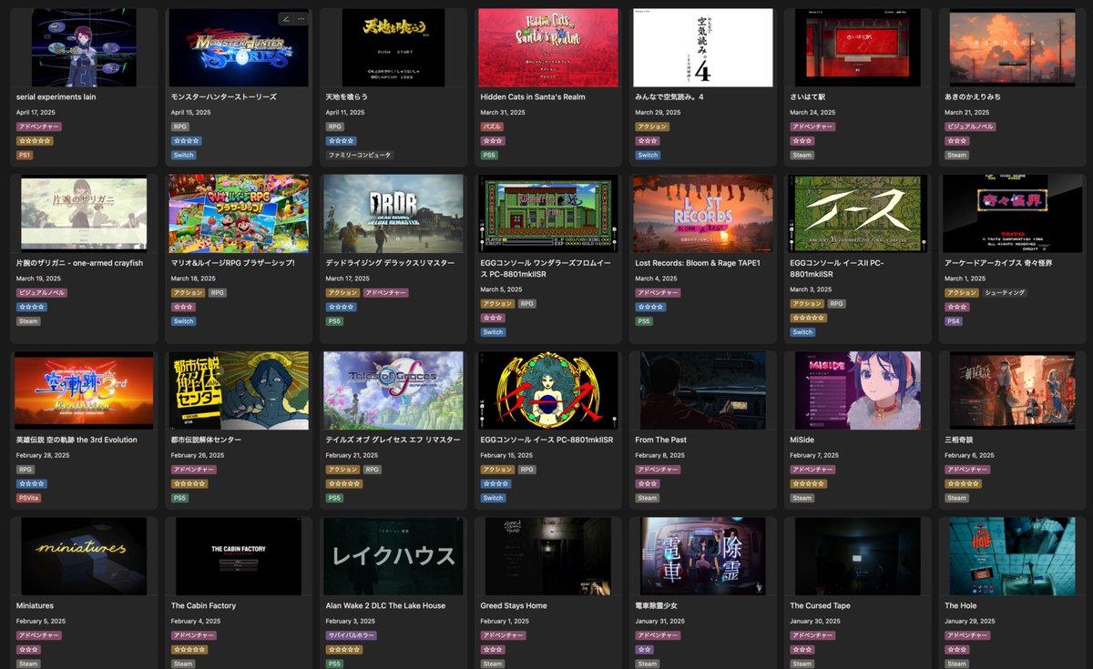Open the DRDR Dead Rising cover thumbnail
Image resolution: width=1093 pixels, height=669 pixels.
[x=393, y=214]
